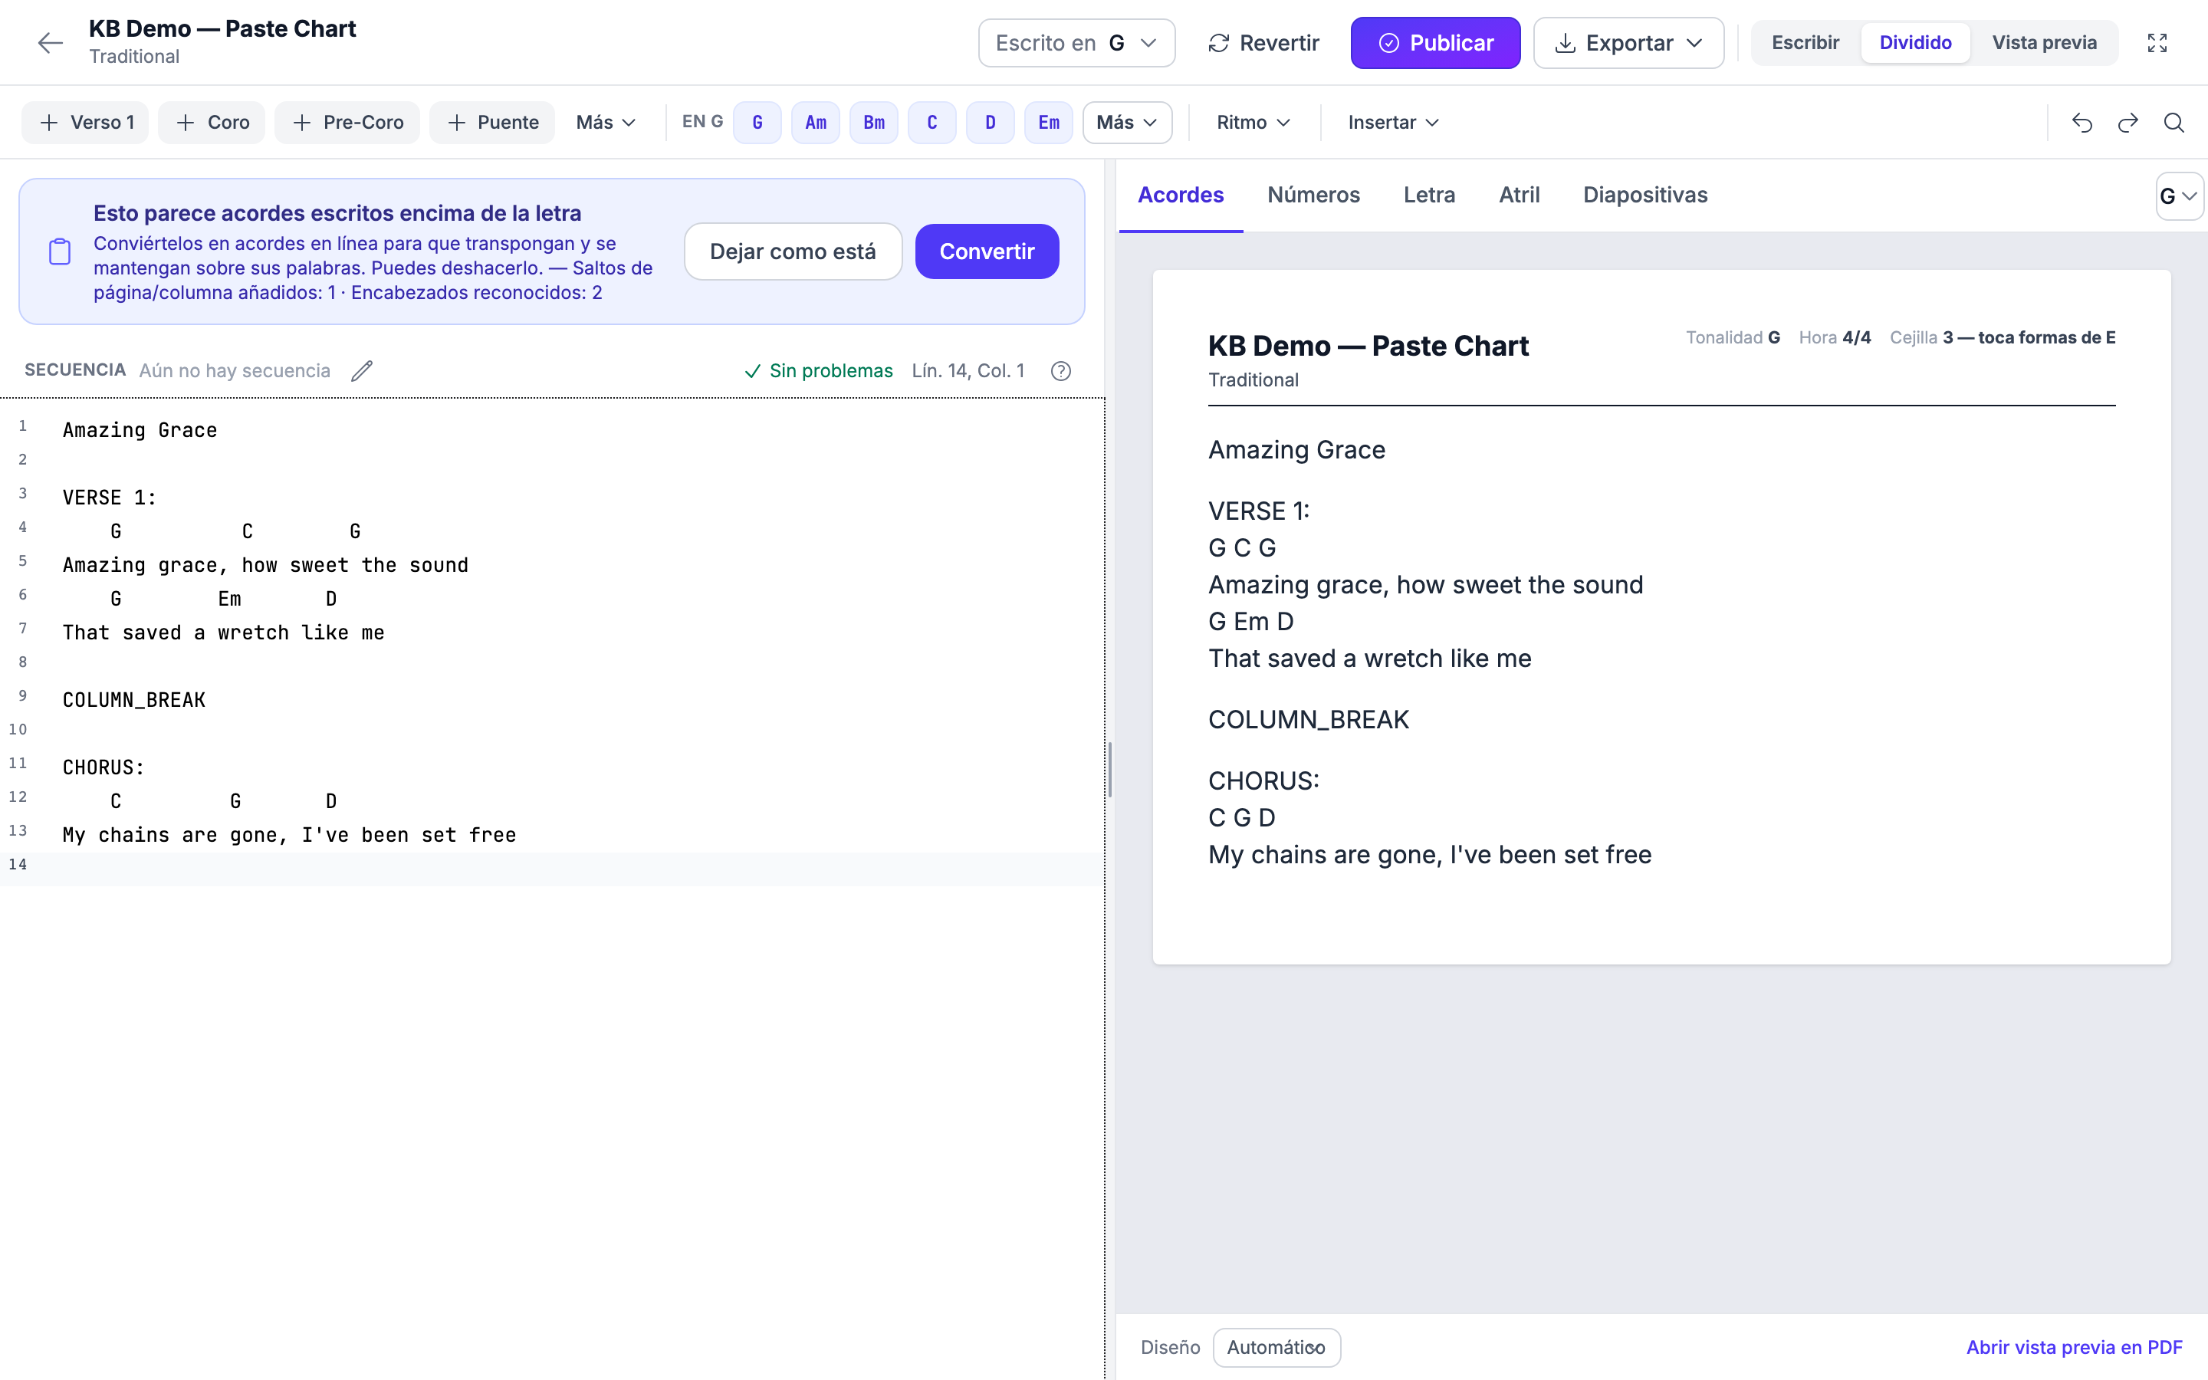Click the back arrow icon
This screenshot has height=1380, width=2208.
(x=50, y=43)
